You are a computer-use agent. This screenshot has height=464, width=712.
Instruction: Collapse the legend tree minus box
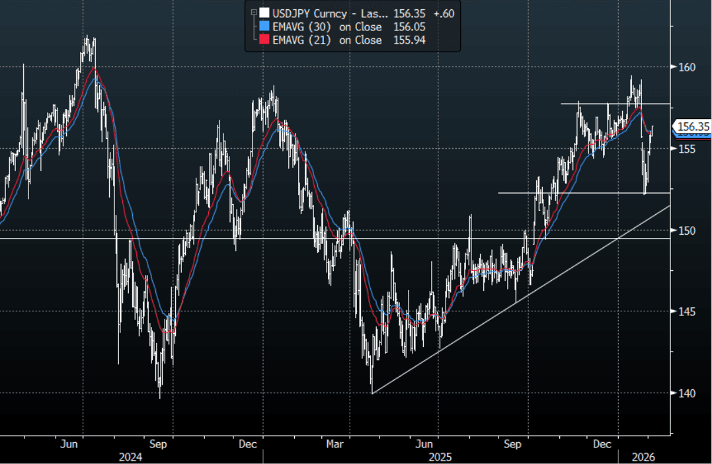[253, 13]
